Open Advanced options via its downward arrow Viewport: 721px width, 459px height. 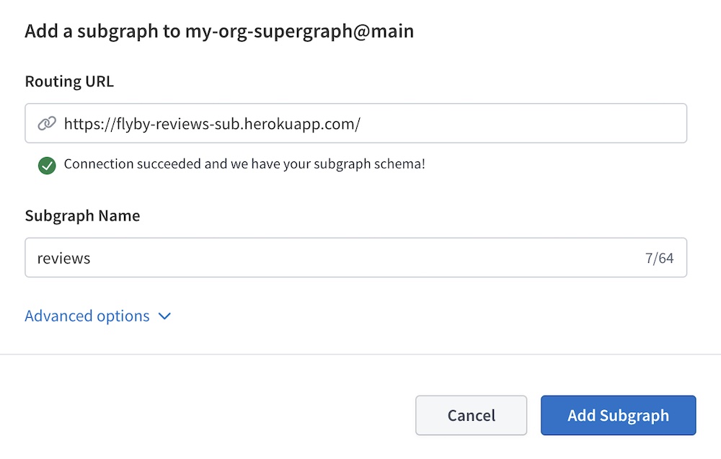164,316
